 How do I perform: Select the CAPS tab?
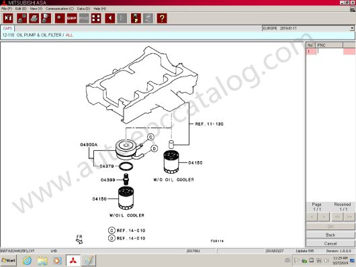tap(7, 28)
